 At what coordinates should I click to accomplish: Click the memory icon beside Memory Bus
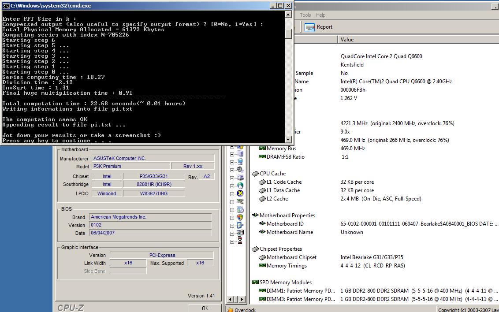pyautogui.click(x=262, y=148)
